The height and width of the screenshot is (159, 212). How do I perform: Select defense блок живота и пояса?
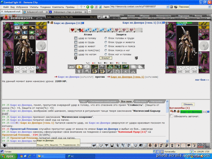(x=106, y=46)
